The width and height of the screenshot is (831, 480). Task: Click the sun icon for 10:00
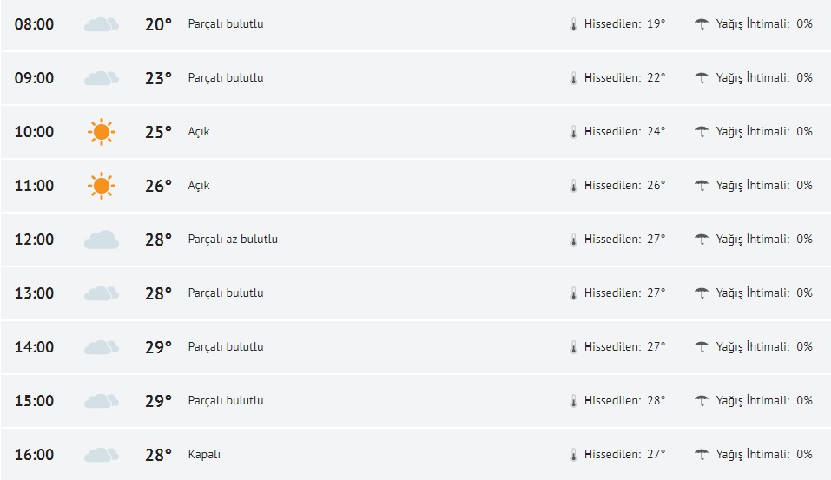(x=101, y=132)
